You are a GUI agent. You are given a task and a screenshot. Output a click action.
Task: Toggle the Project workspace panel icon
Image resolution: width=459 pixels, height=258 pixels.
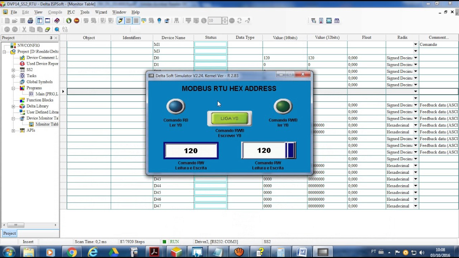click(x=40, y=21)
